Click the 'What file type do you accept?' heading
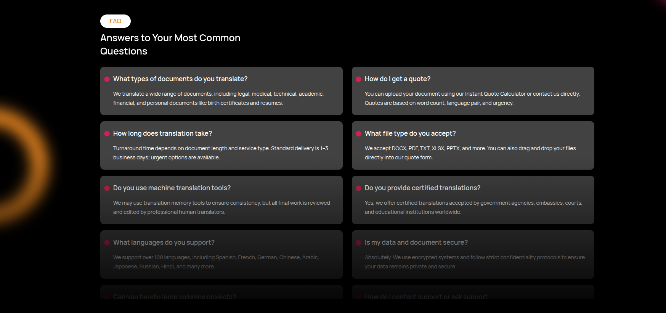This screenshot has width=666, height=313. pyautogui.click(x=410, y=133)
